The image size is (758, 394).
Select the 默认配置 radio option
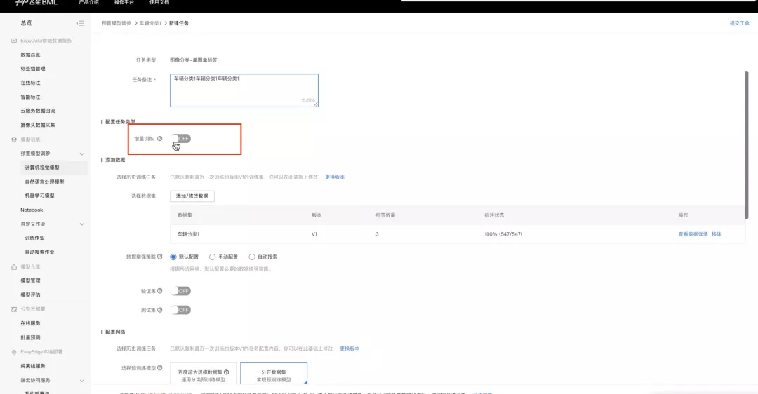pos(173,257)
